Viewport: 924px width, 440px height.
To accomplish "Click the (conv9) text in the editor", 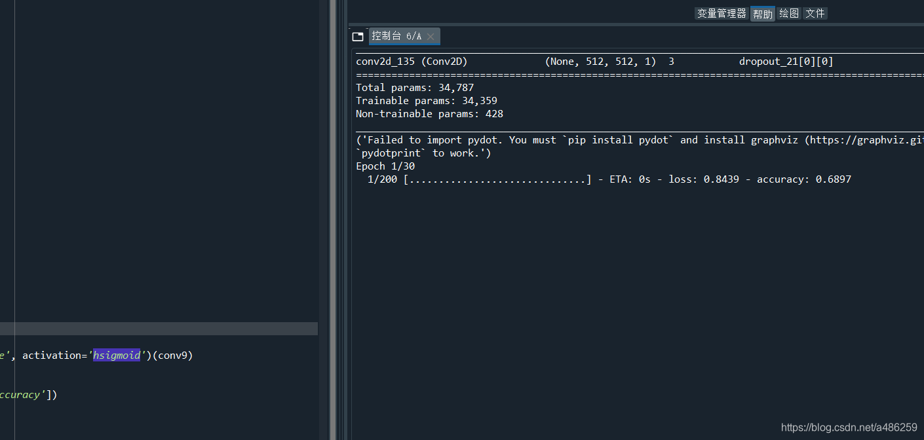I will [172, 356].
